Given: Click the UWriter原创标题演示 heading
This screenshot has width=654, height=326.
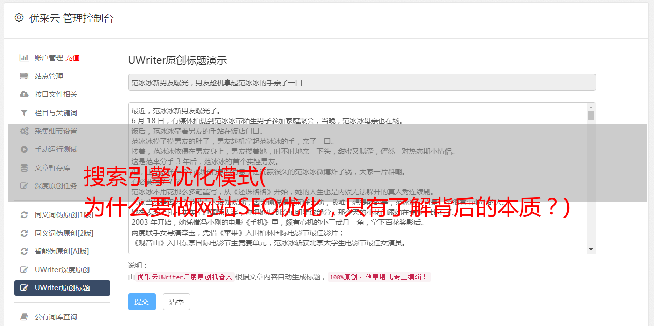Looking at the screenshot, I should tap(177, 60).
